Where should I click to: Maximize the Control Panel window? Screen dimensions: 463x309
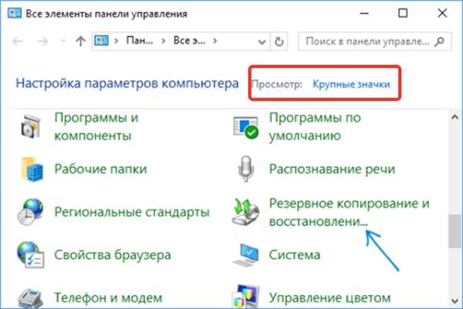[403, 13]
